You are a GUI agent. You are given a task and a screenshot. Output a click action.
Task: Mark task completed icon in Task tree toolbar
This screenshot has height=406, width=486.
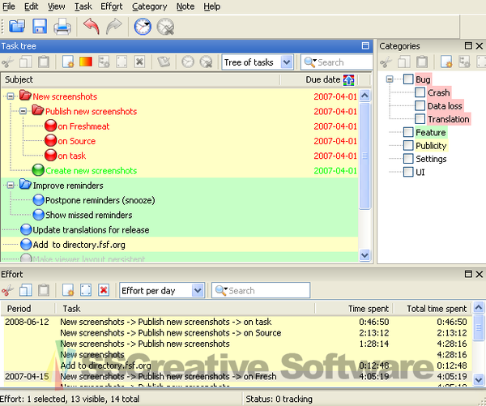point(164,62)
